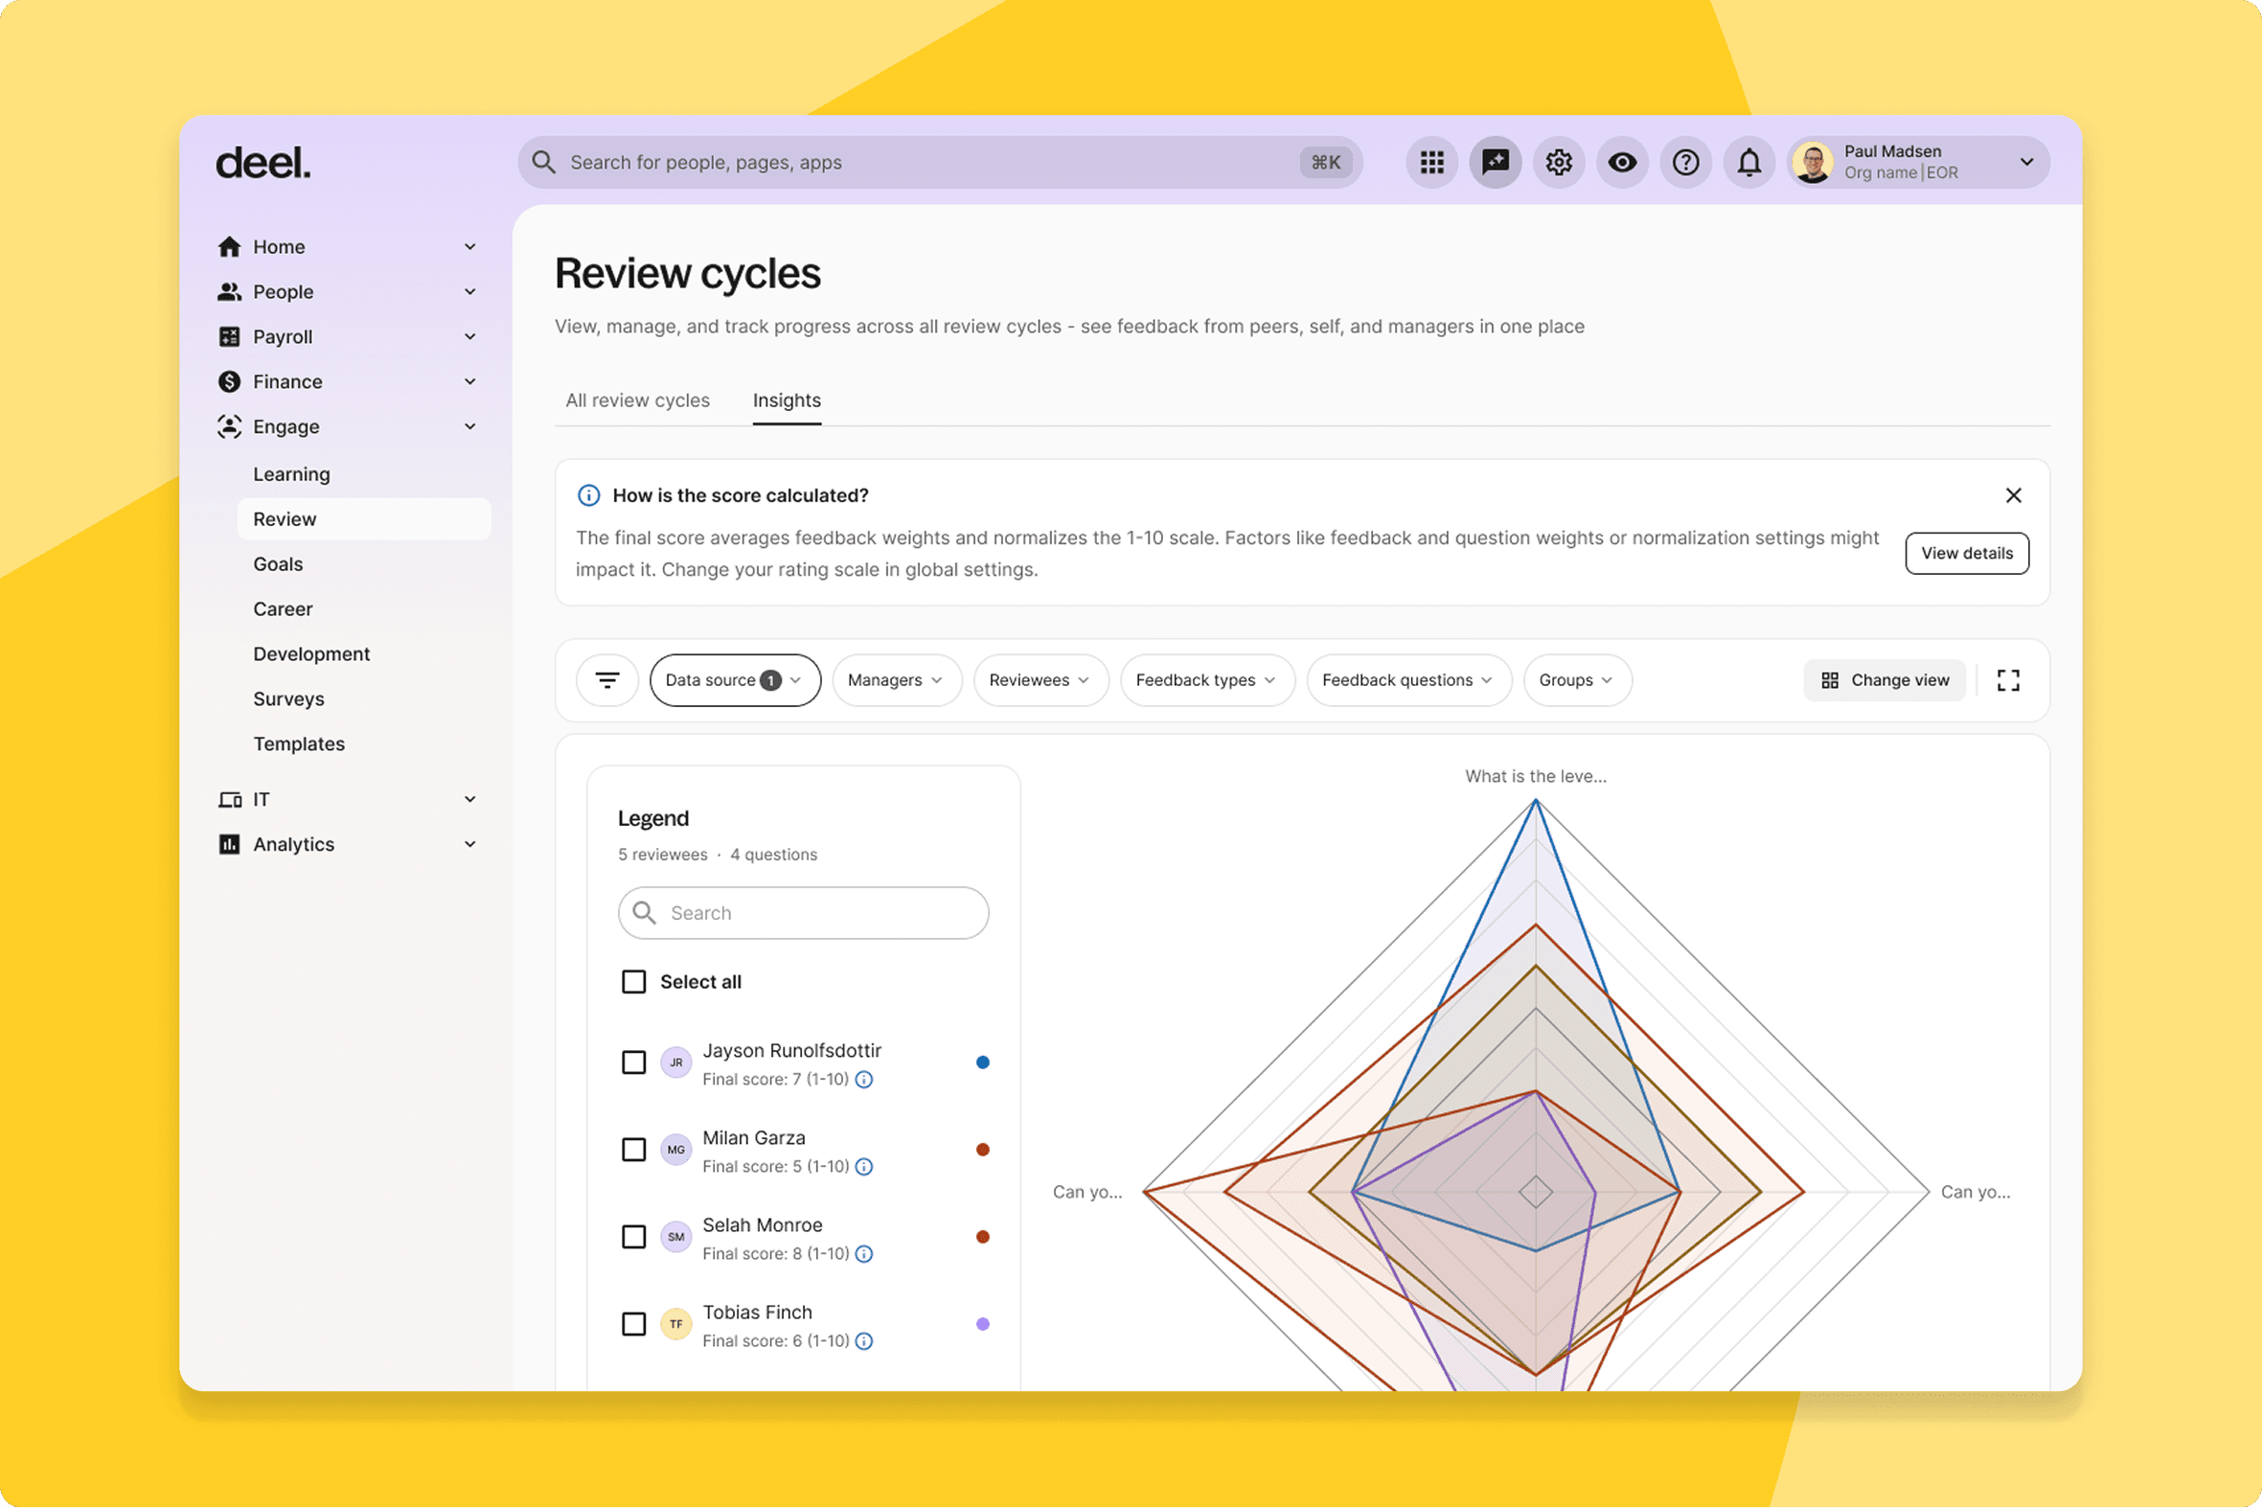Click the IT devices icon in sidebar
2262x1508 pixels.
pos(229,800)
